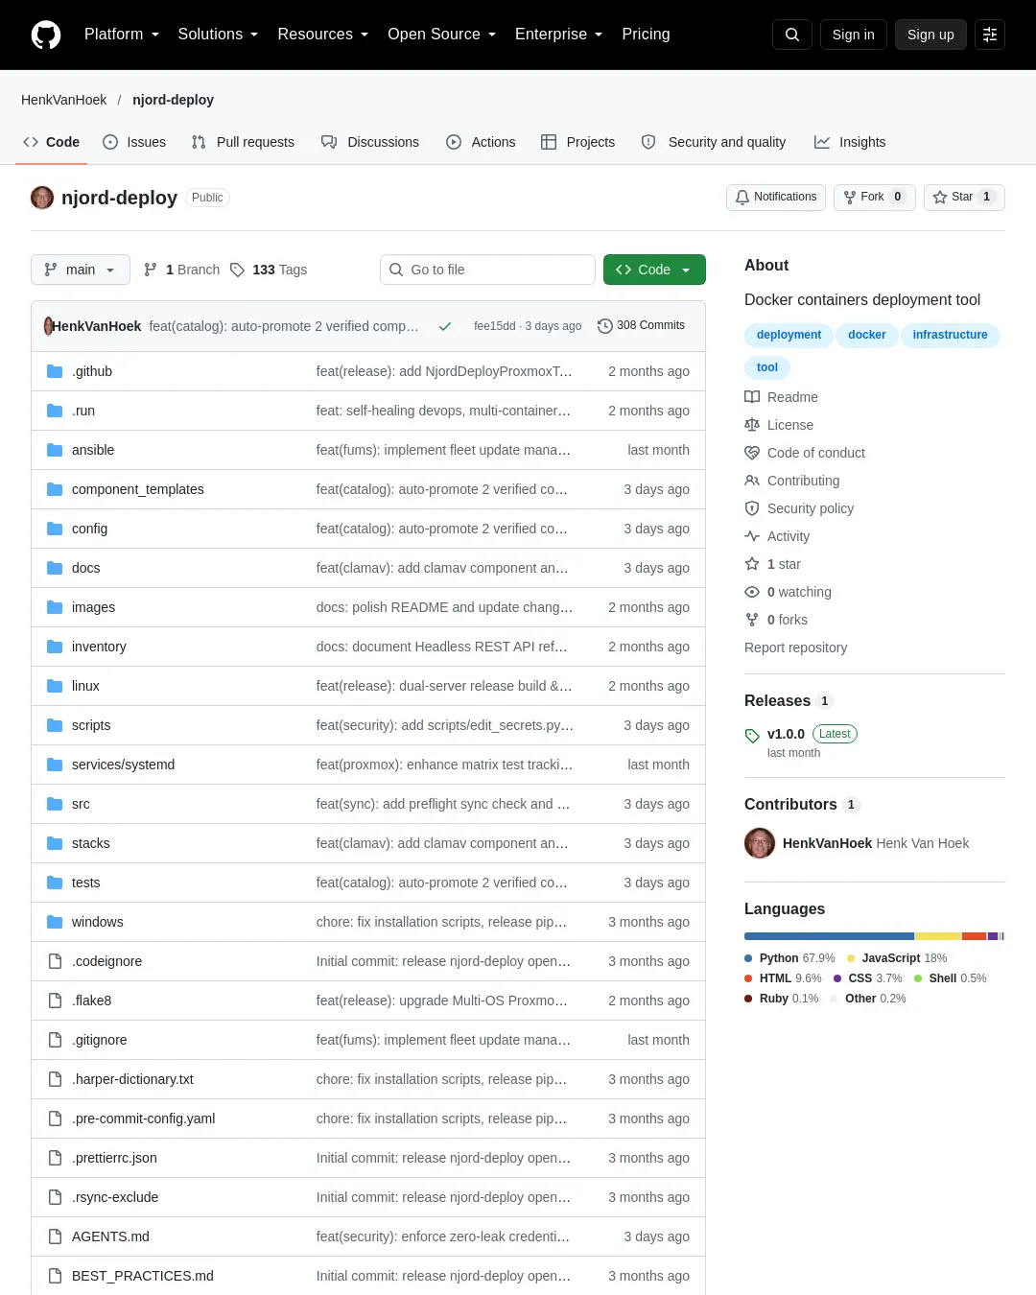This screenshot has width=1036, height=1295.
Task: Click HenkVanHoek contributor avatar
Action: coord(760,843)
